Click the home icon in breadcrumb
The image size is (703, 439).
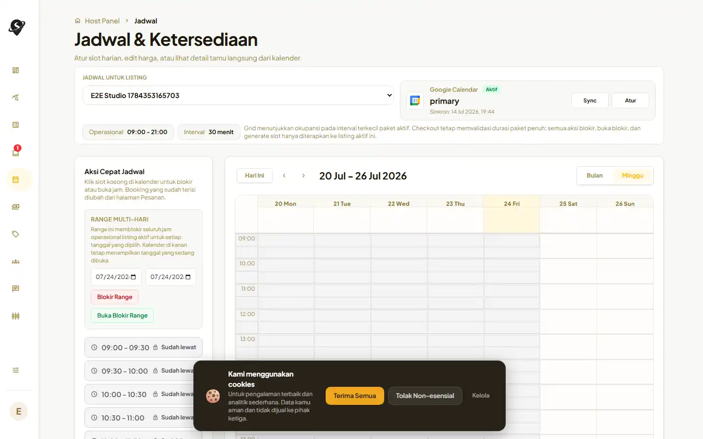pyautogui.click(x=78, y=21)
